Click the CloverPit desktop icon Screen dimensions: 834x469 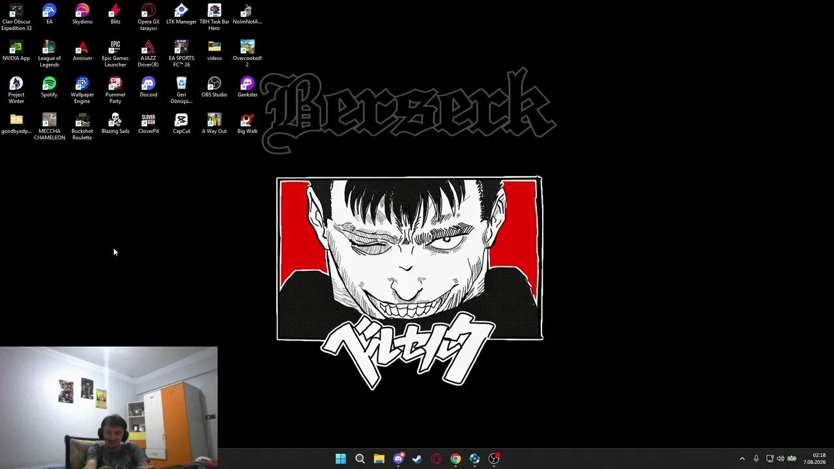149,124
